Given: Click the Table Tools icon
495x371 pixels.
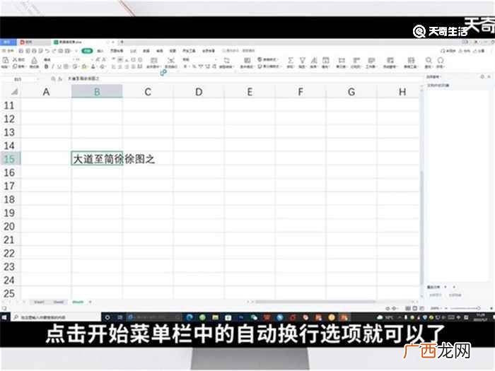Looking at the screenshot, I should coord(411,60).
